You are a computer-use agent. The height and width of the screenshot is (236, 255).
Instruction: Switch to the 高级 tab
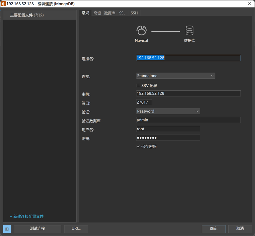[97, 13]
